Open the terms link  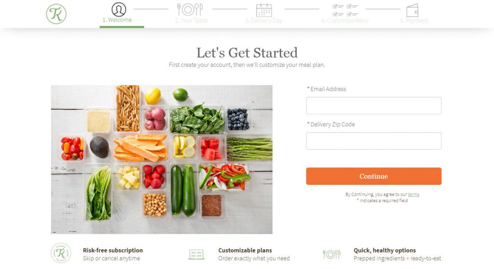click(x=413, y=194)
